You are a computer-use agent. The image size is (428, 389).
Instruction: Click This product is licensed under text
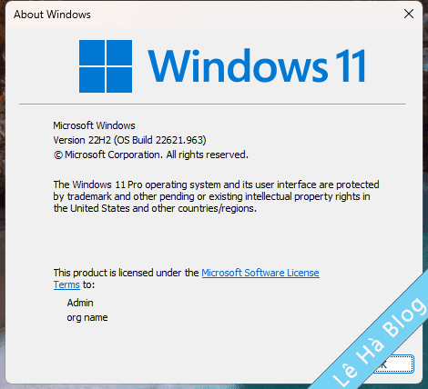126,273
